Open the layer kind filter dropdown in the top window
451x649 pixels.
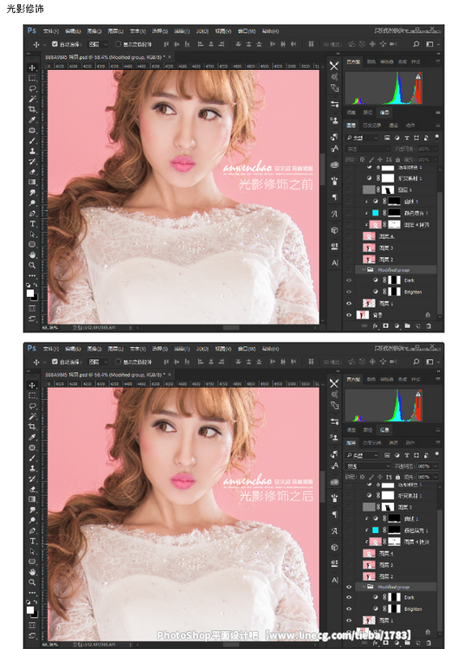(x=363, y=138)
